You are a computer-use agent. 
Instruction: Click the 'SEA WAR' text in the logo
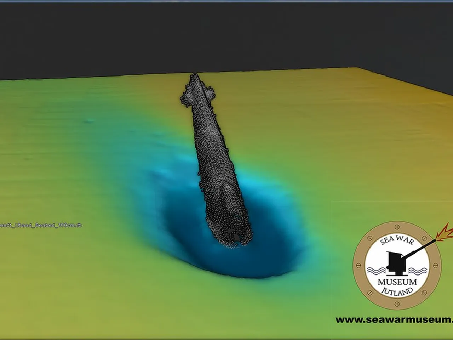pos(397,240)
